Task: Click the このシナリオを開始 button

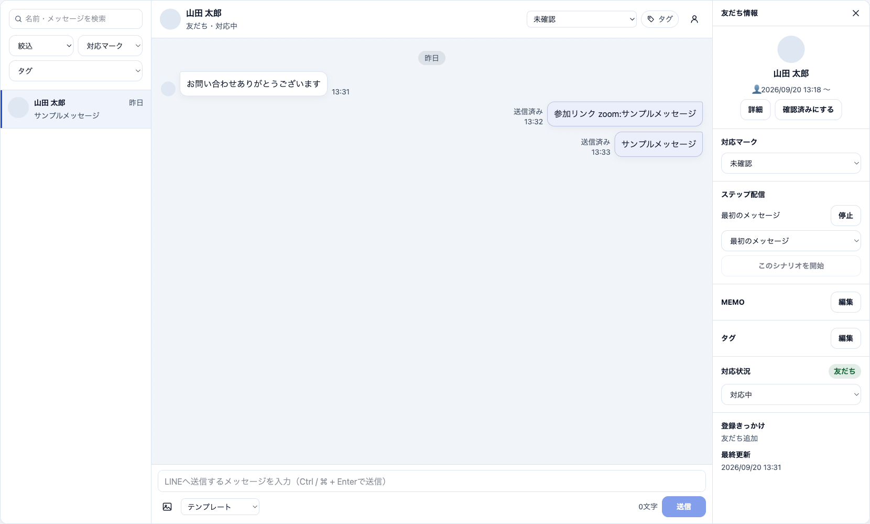Action: coord(791,266)
